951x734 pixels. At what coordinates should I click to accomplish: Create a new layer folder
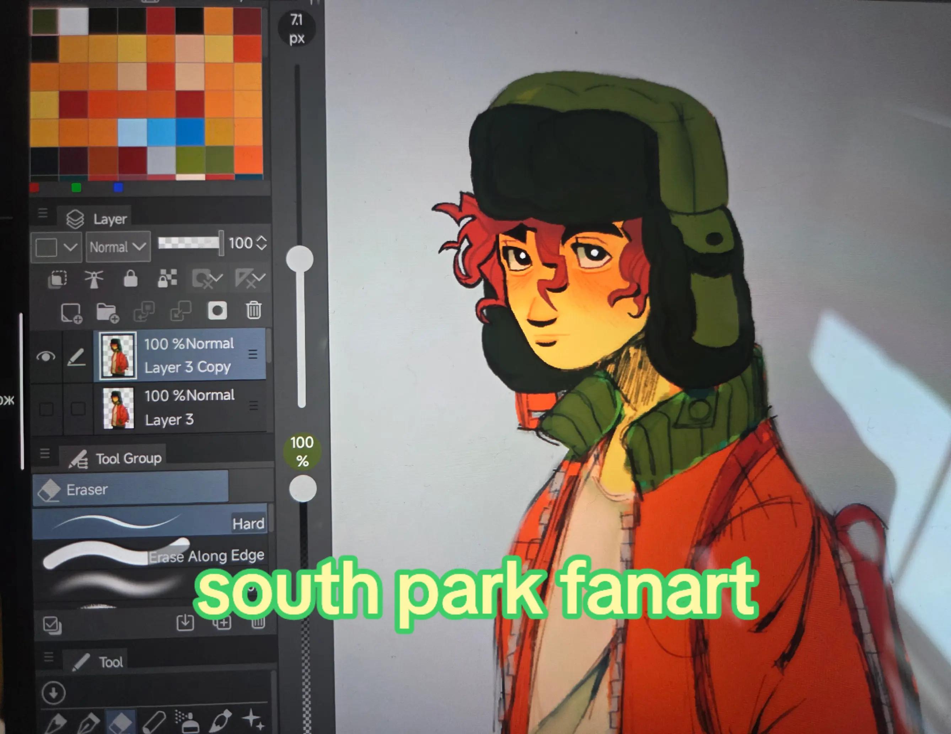108,312
